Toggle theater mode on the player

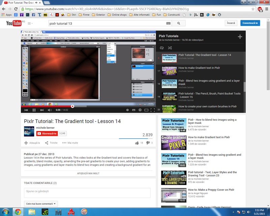146,110
